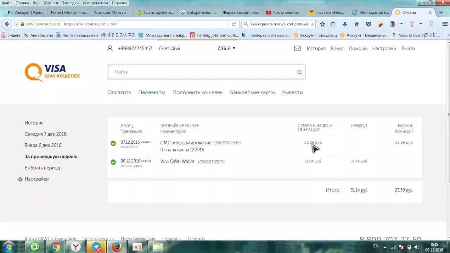Viewport: 450px width, 253px height.
Task: Bookmark this page with the star icon
Action: (322, 24)
